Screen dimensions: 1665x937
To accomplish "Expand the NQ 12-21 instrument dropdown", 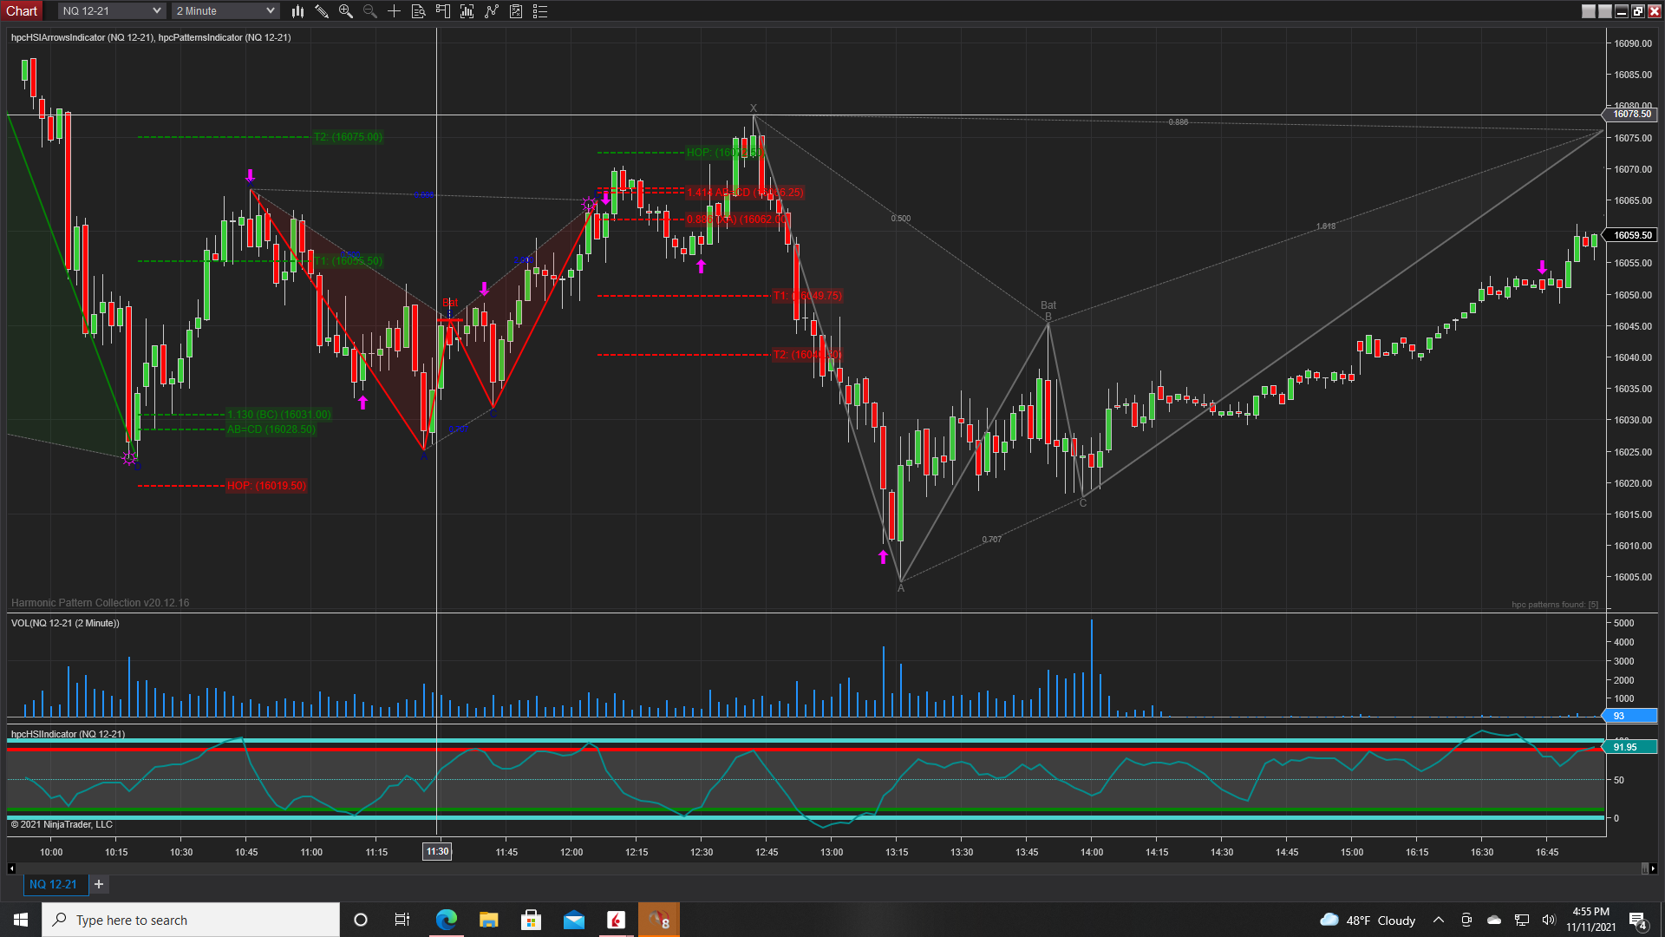I will coord(157,11).
